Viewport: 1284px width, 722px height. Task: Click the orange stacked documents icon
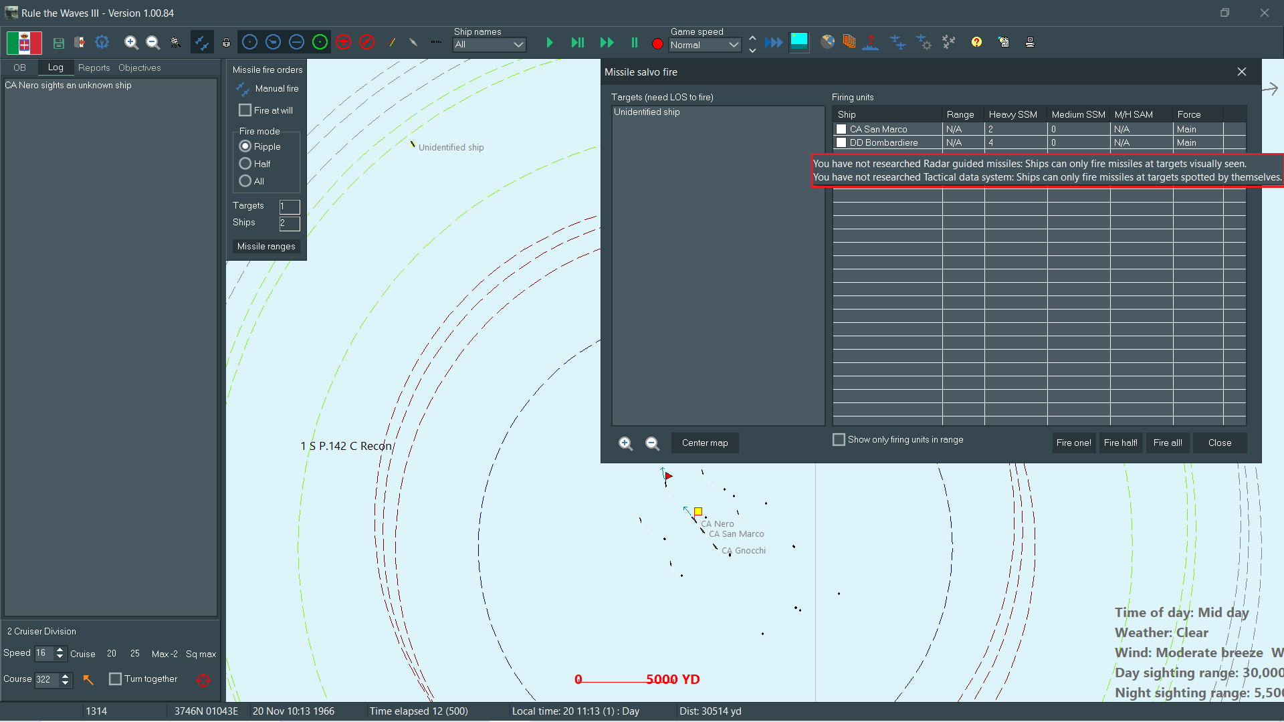pyautogui.click(x=849, y=42)
